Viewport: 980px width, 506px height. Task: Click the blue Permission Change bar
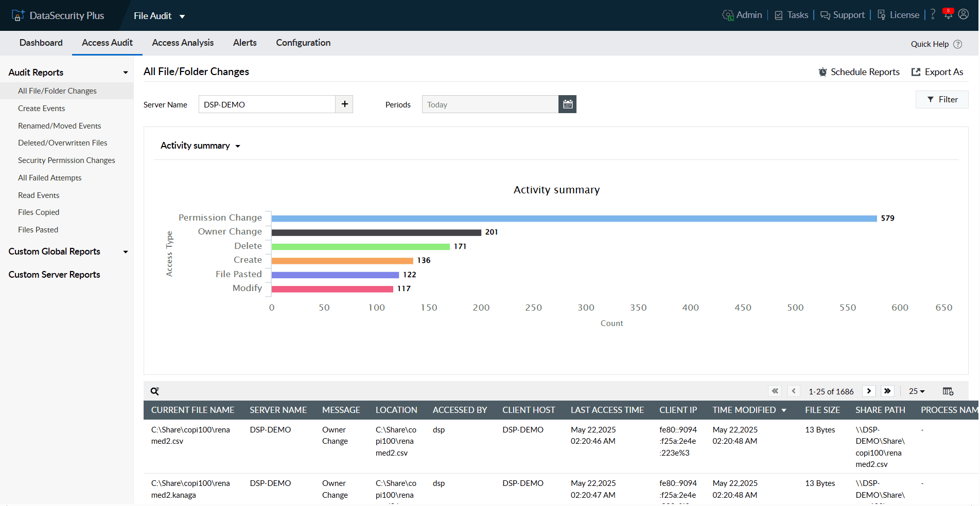click(x=574, y=219)
